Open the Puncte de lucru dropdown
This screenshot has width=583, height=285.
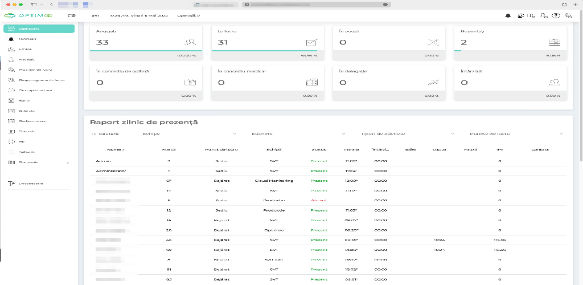point(517,133)
